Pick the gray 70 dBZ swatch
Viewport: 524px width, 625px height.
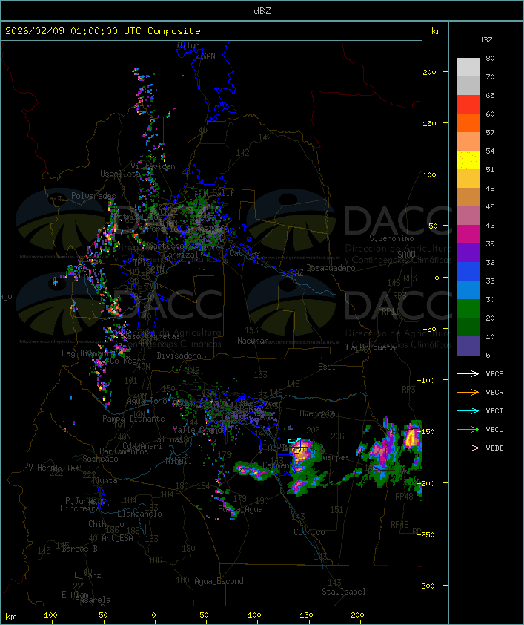(468, 85)
